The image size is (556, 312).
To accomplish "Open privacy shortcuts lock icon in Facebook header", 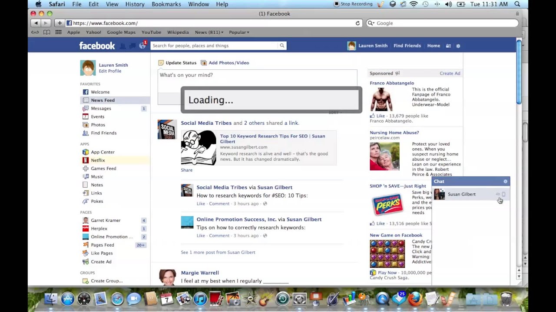I will tap(448, 45).
